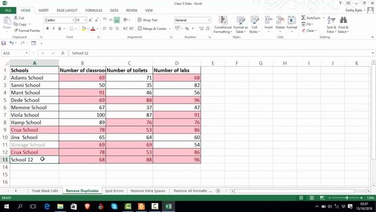Screen dimensions: 376x212
Task: Switch to the INSERT tab
Action: (43, 11)
